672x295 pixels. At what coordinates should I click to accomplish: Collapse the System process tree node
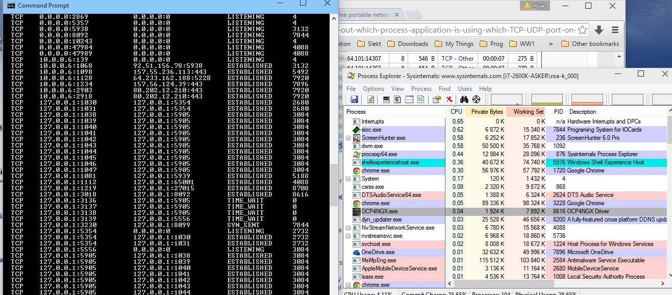coord(349,179)
